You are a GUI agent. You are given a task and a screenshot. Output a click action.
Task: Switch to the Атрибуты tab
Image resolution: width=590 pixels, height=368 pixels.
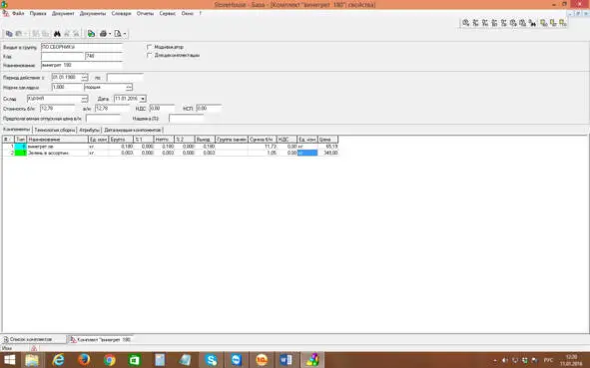pyautogui.click(x=89, y=130)
